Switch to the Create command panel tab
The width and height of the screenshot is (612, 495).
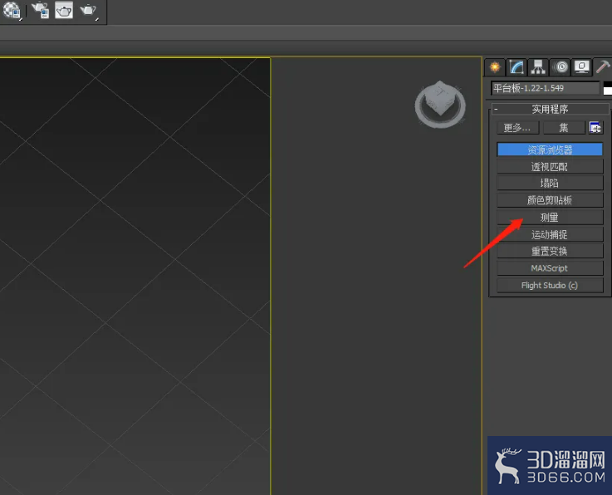pos(495,67)
